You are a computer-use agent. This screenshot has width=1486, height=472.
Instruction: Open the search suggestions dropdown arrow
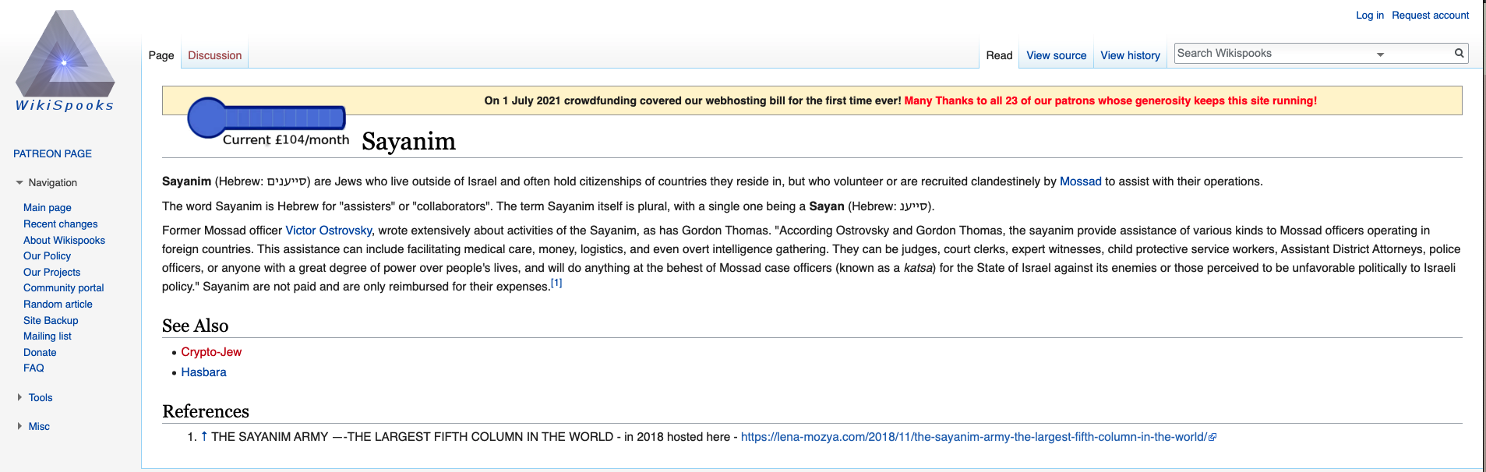tap(1380, 55)
